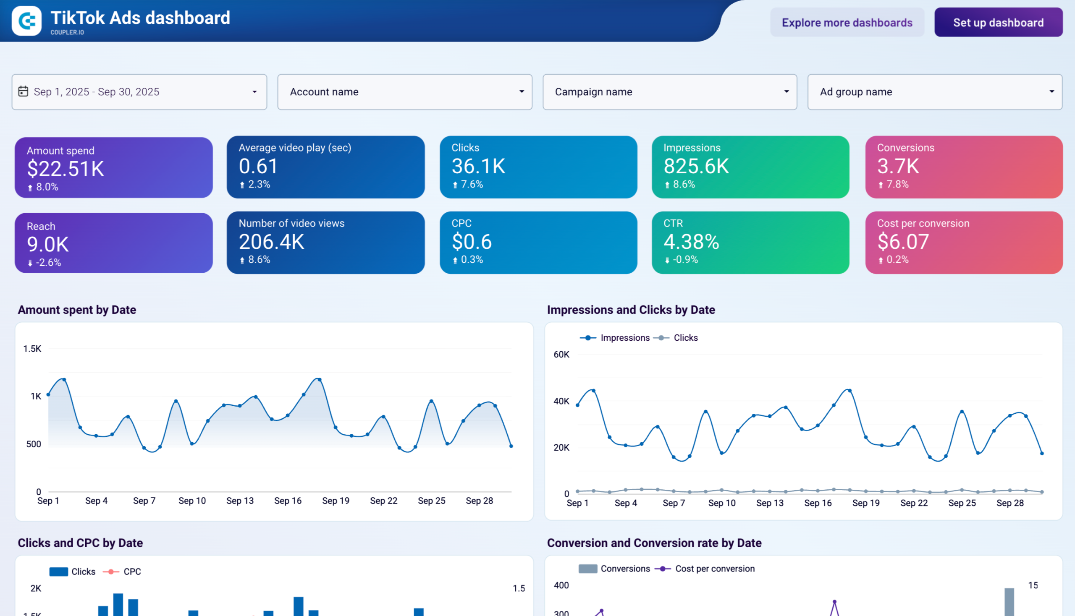
Task: Click the blue Impressions legend dot marker
Action: [x=588, y=338]
